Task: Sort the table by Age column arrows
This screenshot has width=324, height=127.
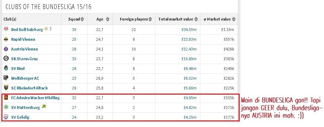Action: click(x=107, y=19)
